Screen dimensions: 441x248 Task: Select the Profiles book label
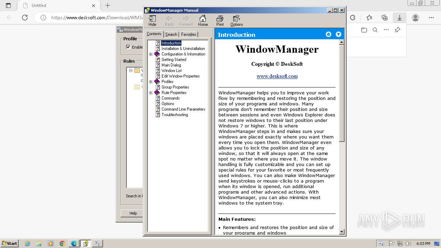tap(167, 82)
